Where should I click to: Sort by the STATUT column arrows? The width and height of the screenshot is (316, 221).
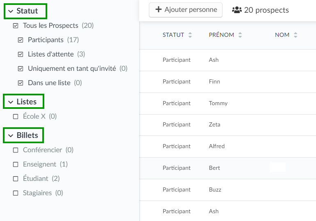[x=190, y=35]
